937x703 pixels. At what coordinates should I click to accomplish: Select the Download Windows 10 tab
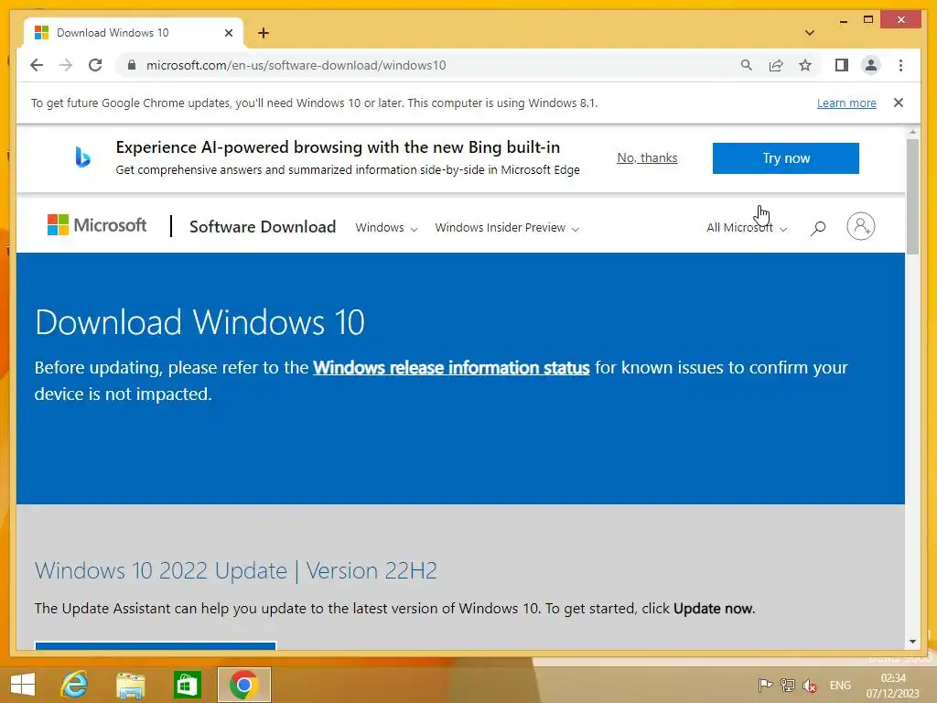click(x=134, y=33)
